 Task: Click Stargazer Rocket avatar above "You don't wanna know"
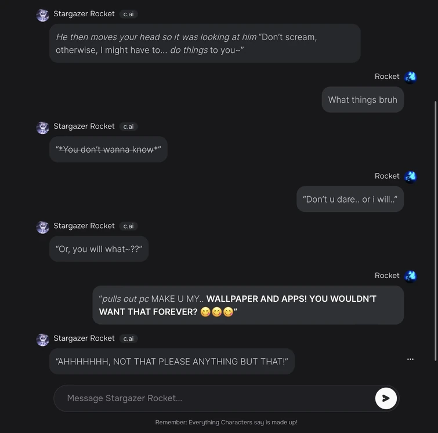(x=42, y=128)
